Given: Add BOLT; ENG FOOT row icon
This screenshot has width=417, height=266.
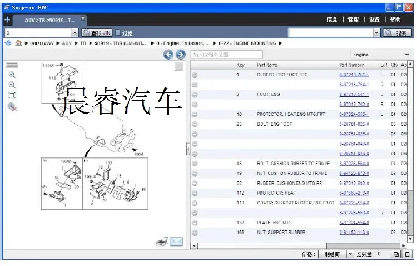Looking at the screenshot, I should 195,124.
